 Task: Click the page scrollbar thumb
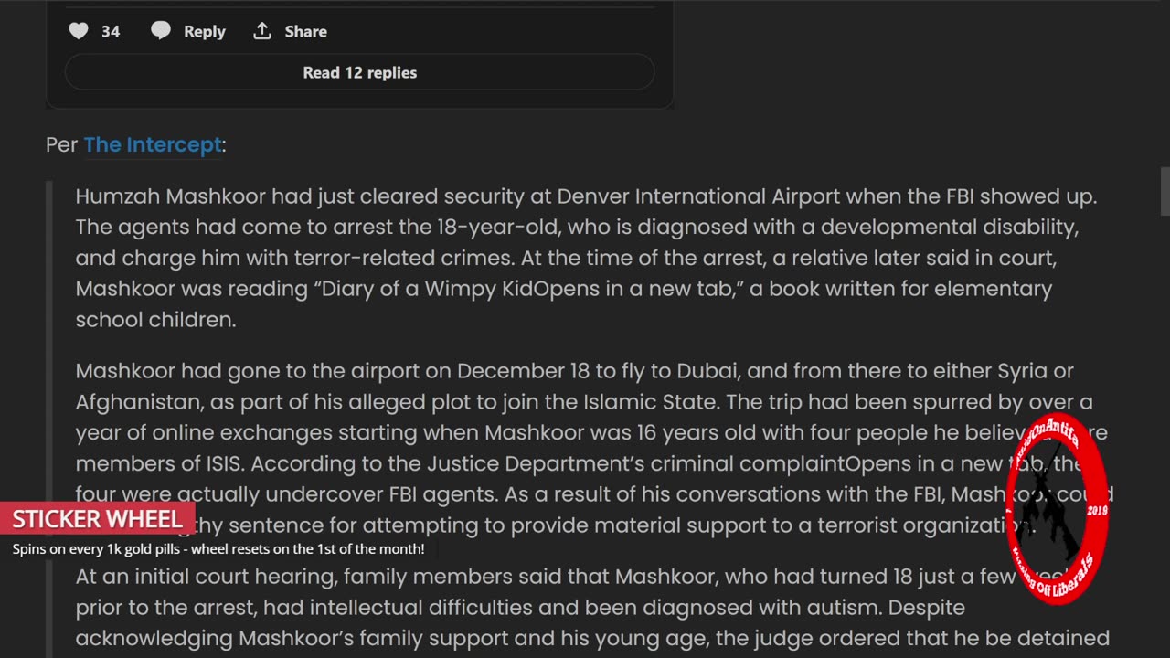click(x=1165, y=190)
